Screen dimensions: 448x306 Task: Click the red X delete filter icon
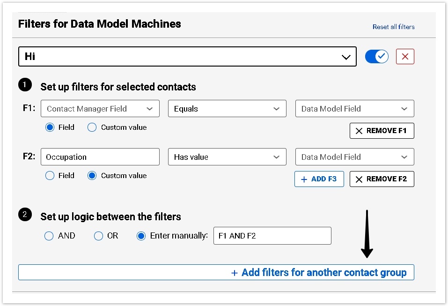(405, 57)
